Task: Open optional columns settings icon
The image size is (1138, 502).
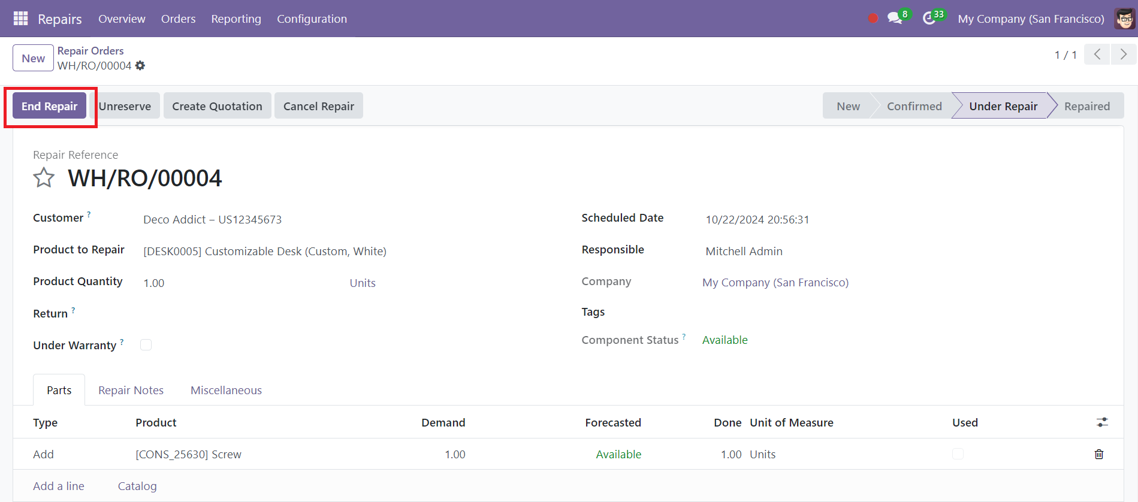Action: [1102, 422]
